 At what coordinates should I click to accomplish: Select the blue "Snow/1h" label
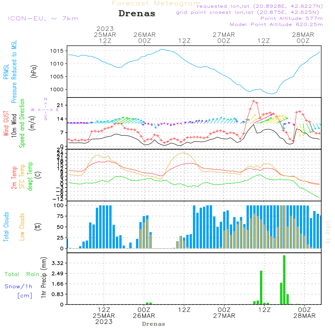tap(18, 286)
